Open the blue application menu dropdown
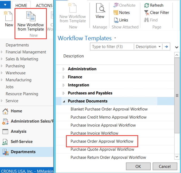Image resolution: width=181 pixels, height=173 pixels. coord(5,5)
